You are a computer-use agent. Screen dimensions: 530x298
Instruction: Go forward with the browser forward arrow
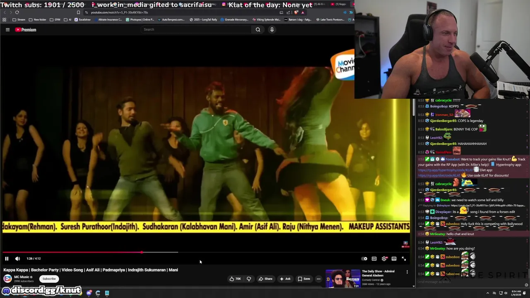click(10, 12)
